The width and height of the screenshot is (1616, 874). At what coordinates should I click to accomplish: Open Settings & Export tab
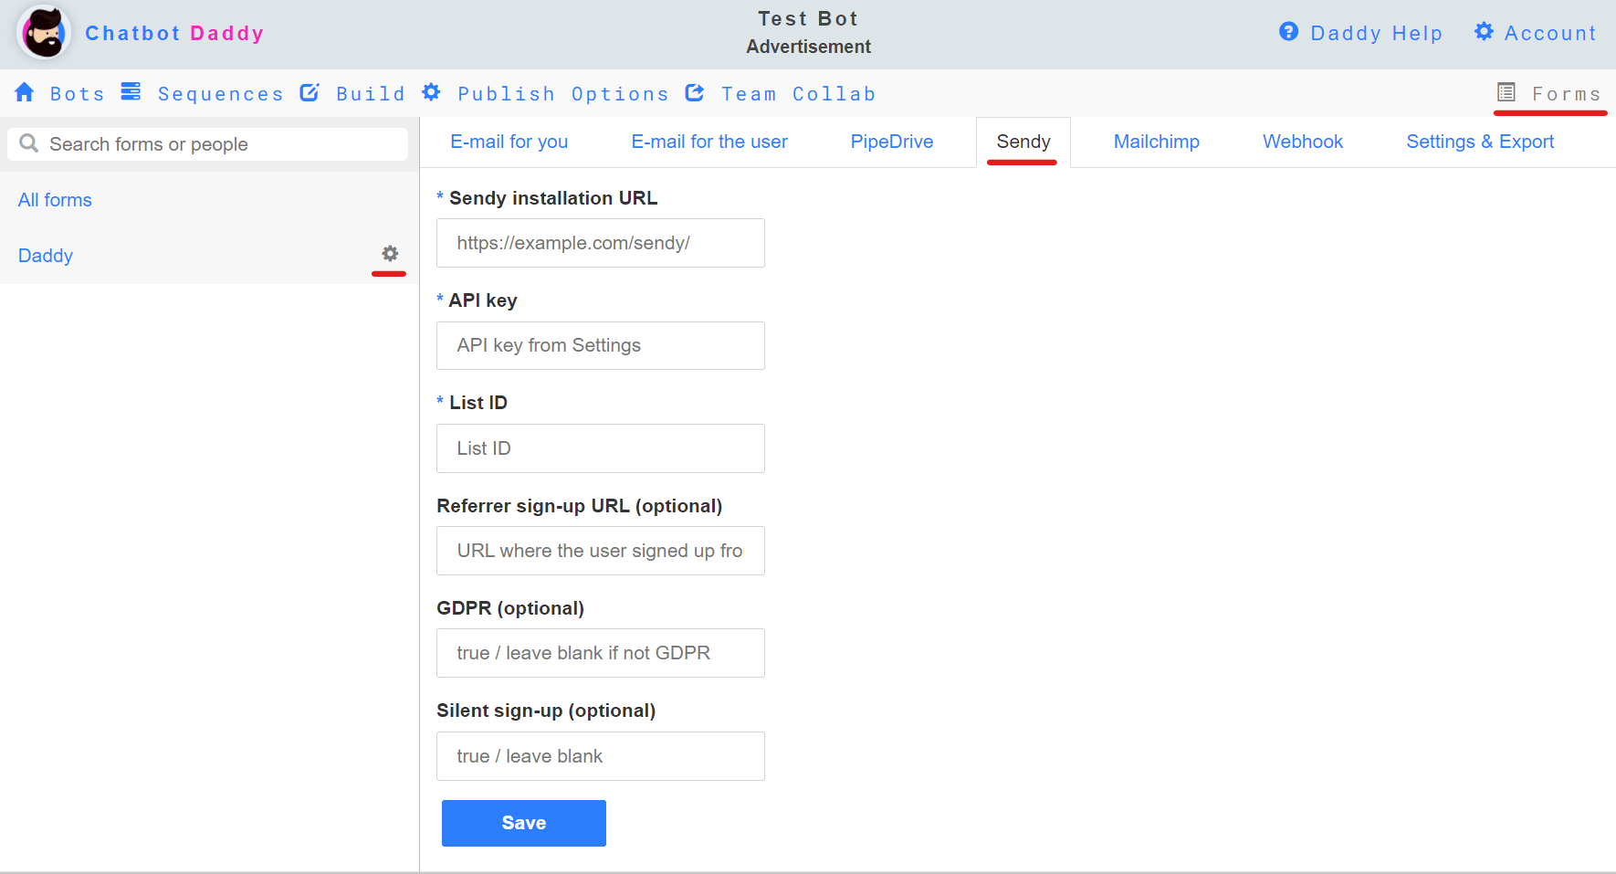1480,142
